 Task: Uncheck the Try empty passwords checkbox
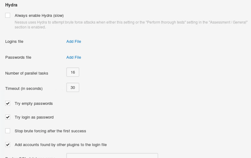coord(8,104)
